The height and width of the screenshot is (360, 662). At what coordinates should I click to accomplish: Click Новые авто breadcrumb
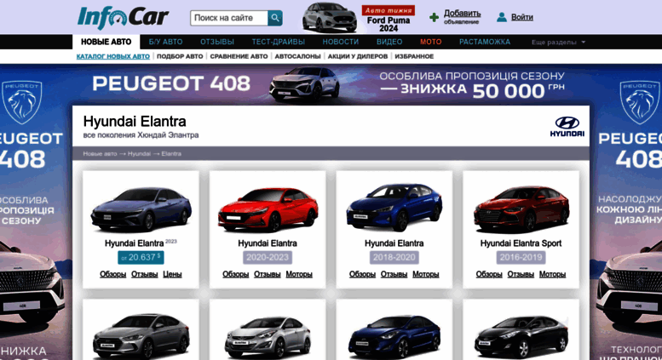pos(100,153)
